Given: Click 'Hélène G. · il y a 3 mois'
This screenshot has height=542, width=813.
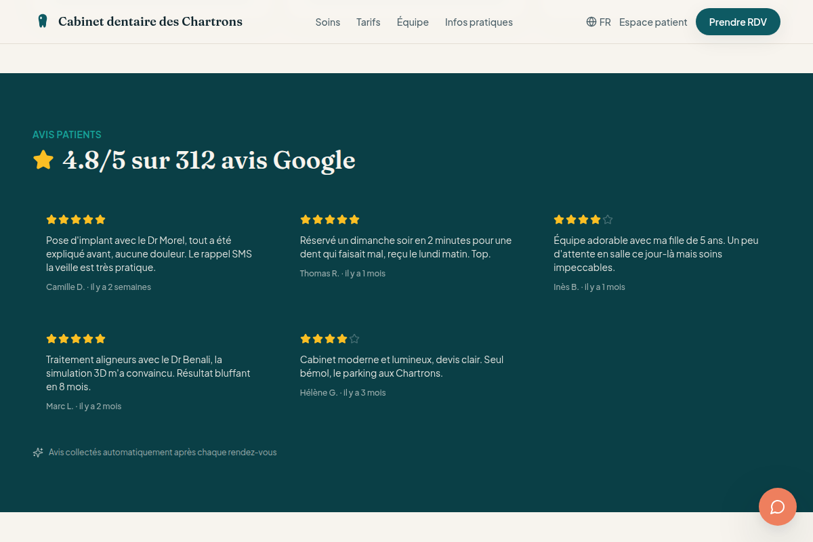Looking at the screenshot, I should (343, 393).
